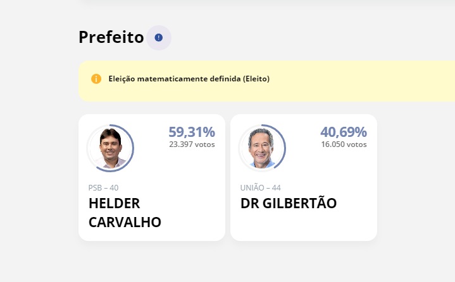Click the orange info icon in the alert
Viewport: 455px width, 282px height.
click(x=96, y=79)
